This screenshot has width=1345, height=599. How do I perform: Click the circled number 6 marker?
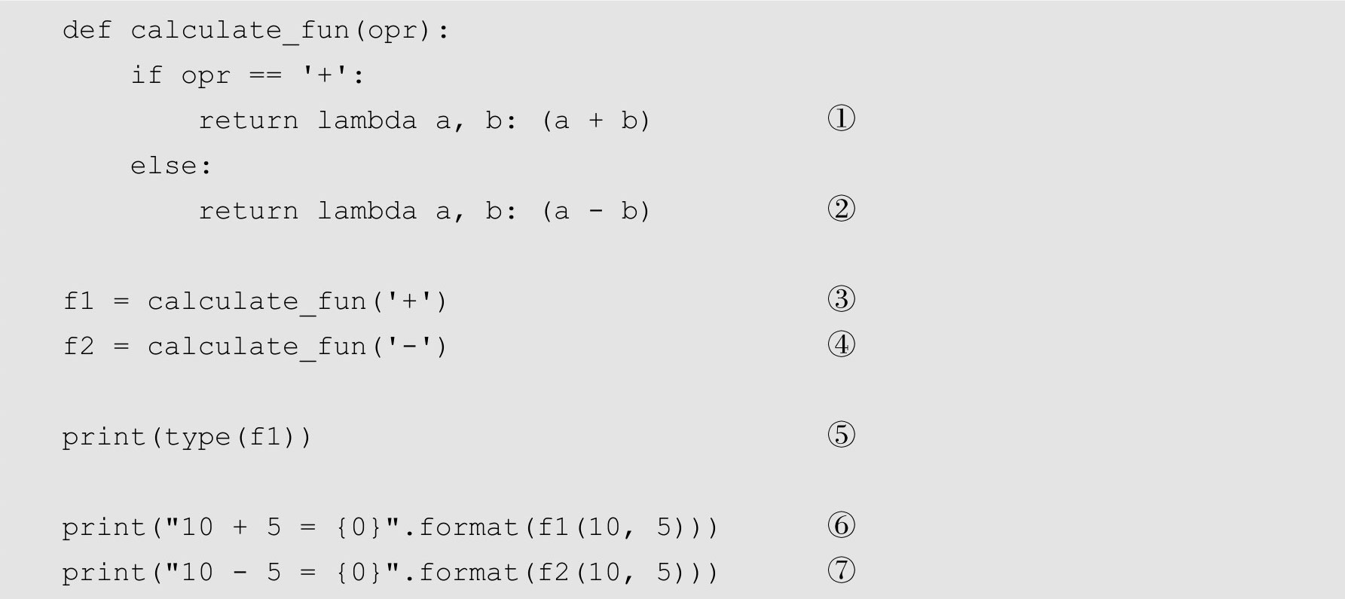click(841, 525)
